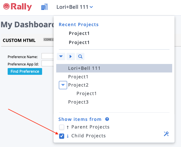Click the help icon beside Show items from
Image resolution: width=181 pixels, height=147 pixels.
(x=107, y=119)
